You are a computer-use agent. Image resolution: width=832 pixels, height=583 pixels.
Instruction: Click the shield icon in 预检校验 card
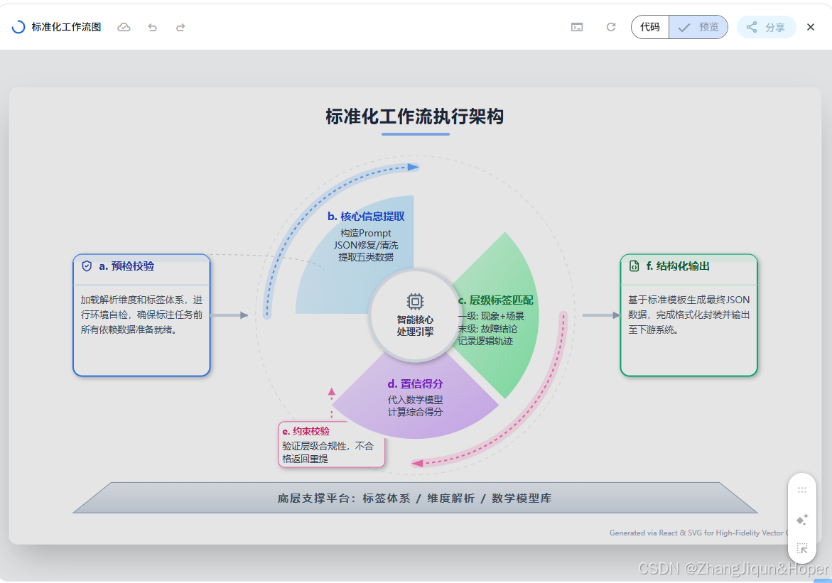coord(87,266)
